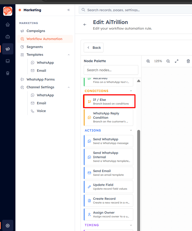
Task: Go back using arrow beside Edit: AiTrillion
Action: pos(85,25)
